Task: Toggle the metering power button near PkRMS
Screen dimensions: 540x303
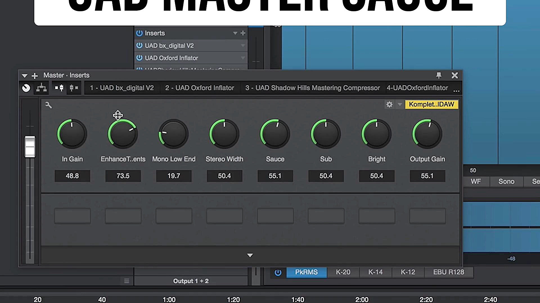Action: (x=278, y=272)
